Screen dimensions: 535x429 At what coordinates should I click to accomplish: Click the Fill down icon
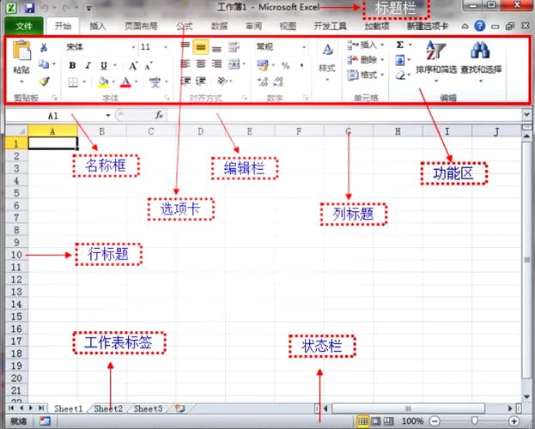[400, 60]
